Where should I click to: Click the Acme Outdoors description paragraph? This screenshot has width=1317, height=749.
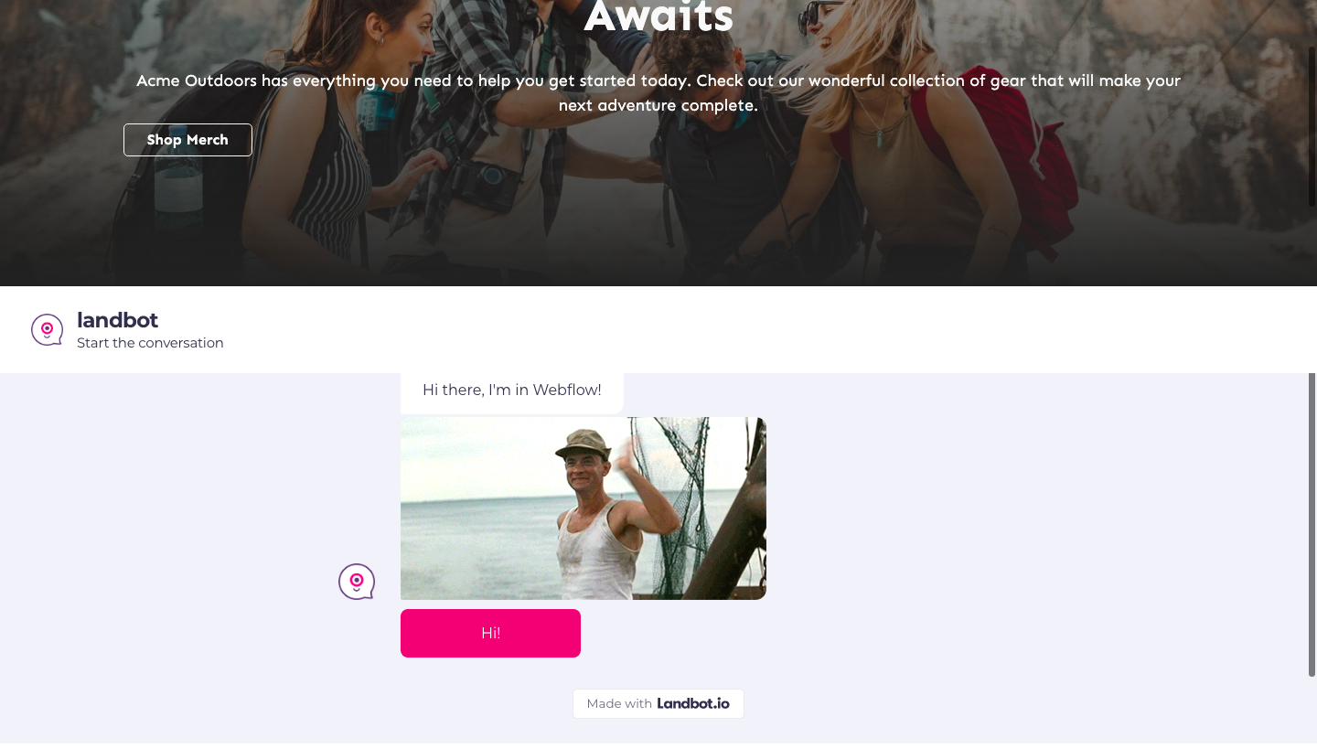pyautogui.click(x=658, y=93)
